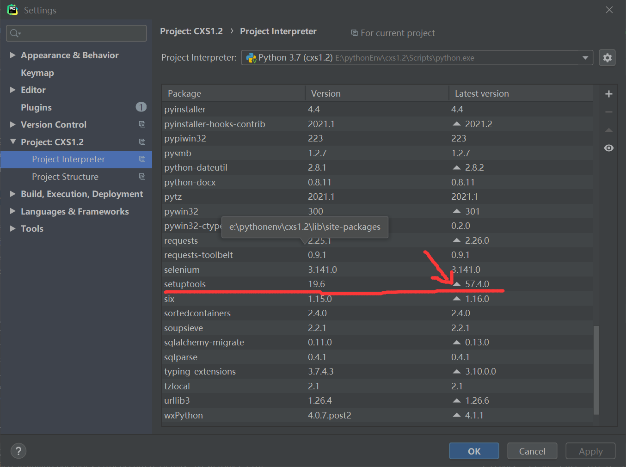
Task: Expand the Build, Execution, Deployment section
Action: (x=12, y=194)
